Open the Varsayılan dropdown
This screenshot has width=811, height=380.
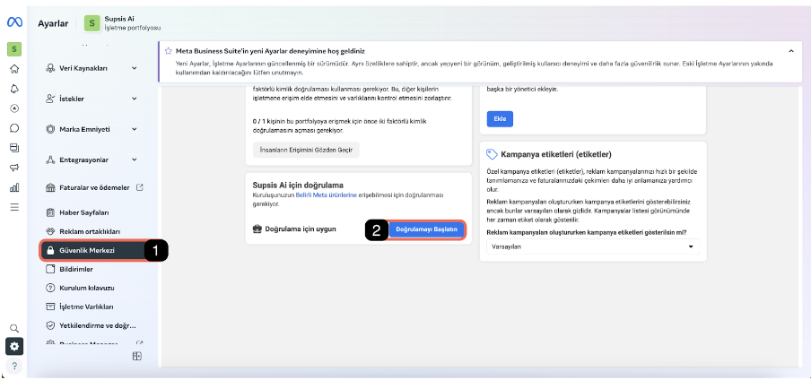[x=593, y=246]
